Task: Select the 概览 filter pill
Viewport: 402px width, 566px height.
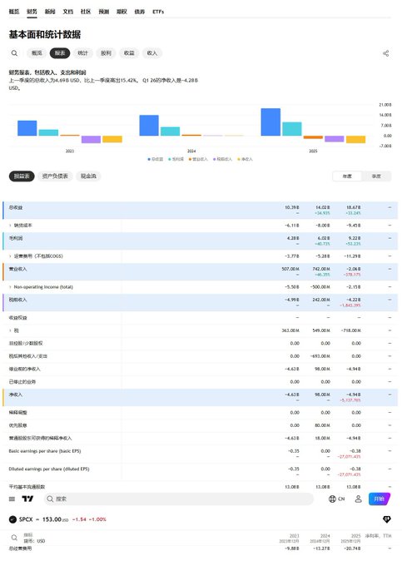Action: tap(37, 53)
